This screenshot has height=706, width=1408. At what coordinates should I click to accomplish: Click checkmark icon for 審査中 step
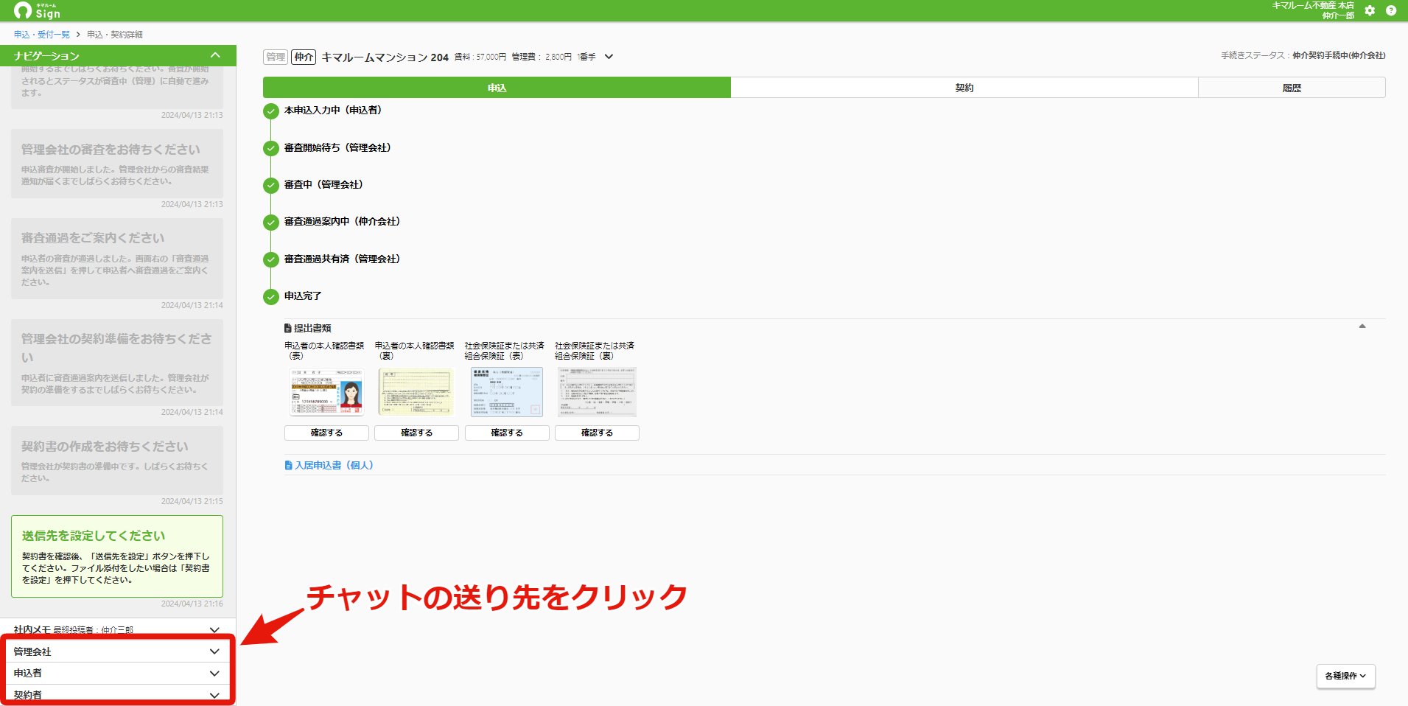[x=271, y=185]
